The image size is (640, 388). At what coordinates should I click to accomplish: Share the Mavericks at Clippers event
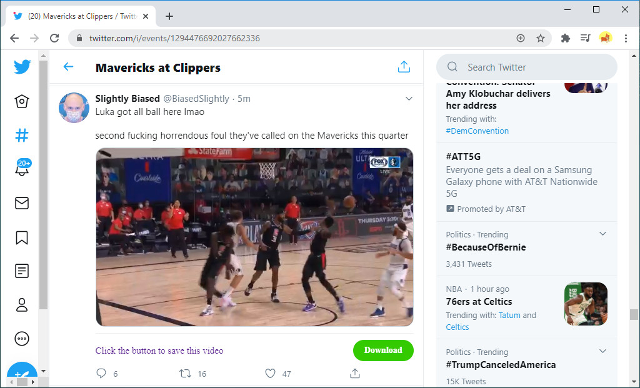tap(404, 67)
